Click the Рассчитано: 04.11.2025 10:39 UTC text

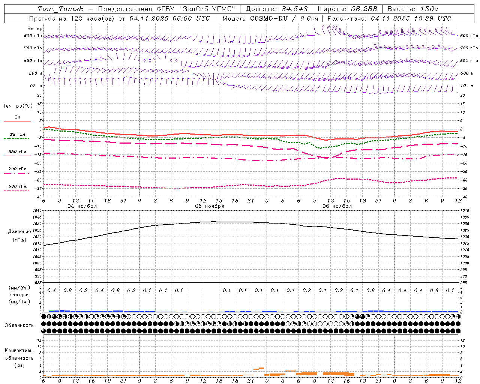tap(390, 18)
